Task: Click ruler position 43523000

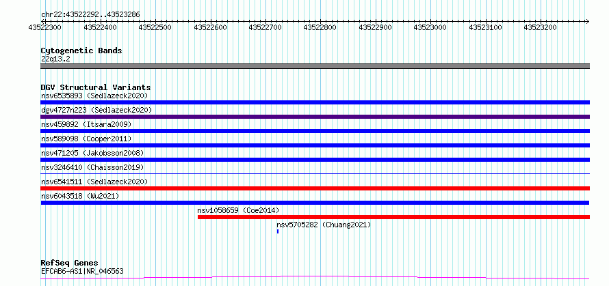Action: (430, 27)
